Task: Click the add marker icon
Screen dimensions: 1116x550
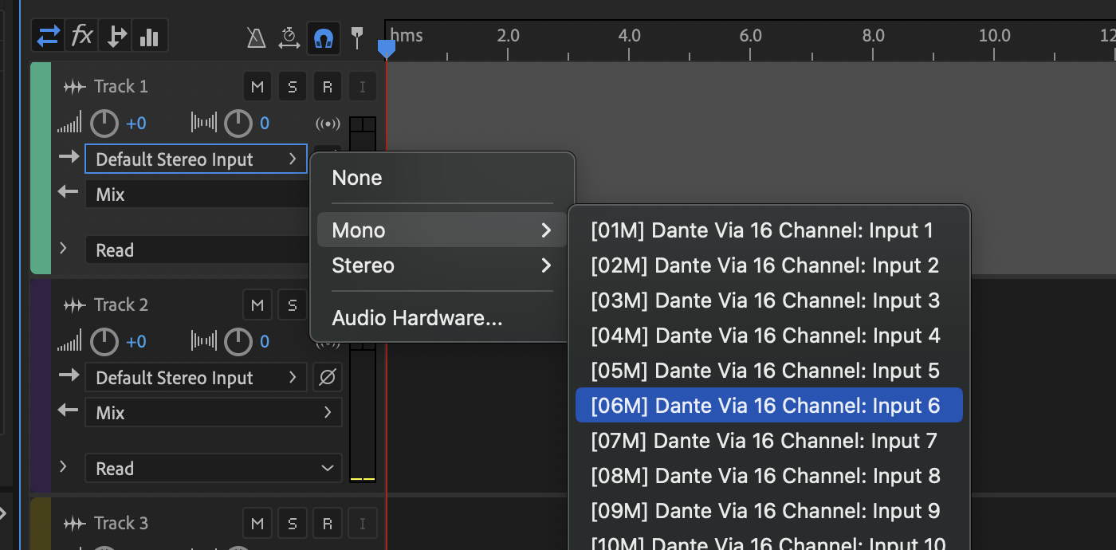Action: [358, 37]
